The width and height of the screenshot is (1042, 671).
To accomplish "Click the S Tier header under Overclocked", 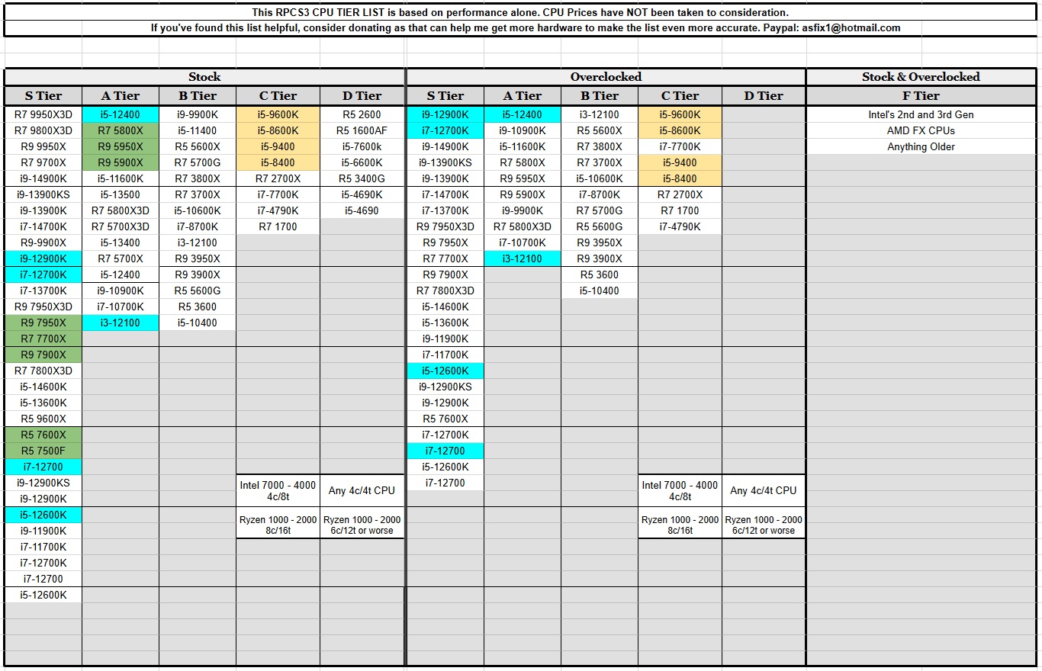I will [445, 96].
